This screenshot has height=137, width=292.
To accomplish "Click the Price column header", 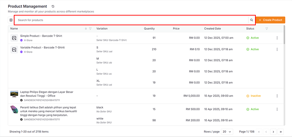I will (x=176, y=29).
